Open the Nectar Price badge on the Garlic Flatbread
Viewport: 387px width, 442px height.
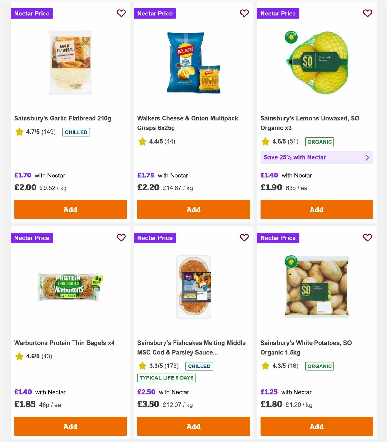32,13
